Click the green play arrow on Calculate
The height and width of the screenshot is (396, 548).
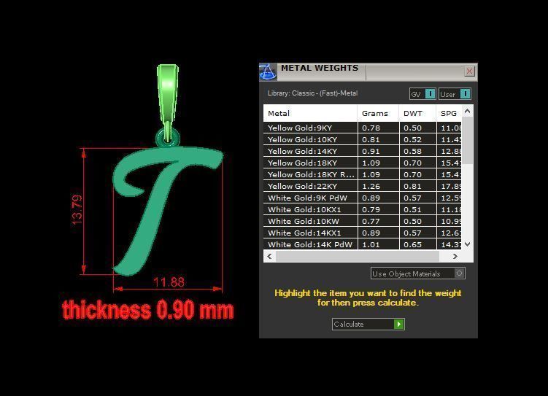[398, 324]
